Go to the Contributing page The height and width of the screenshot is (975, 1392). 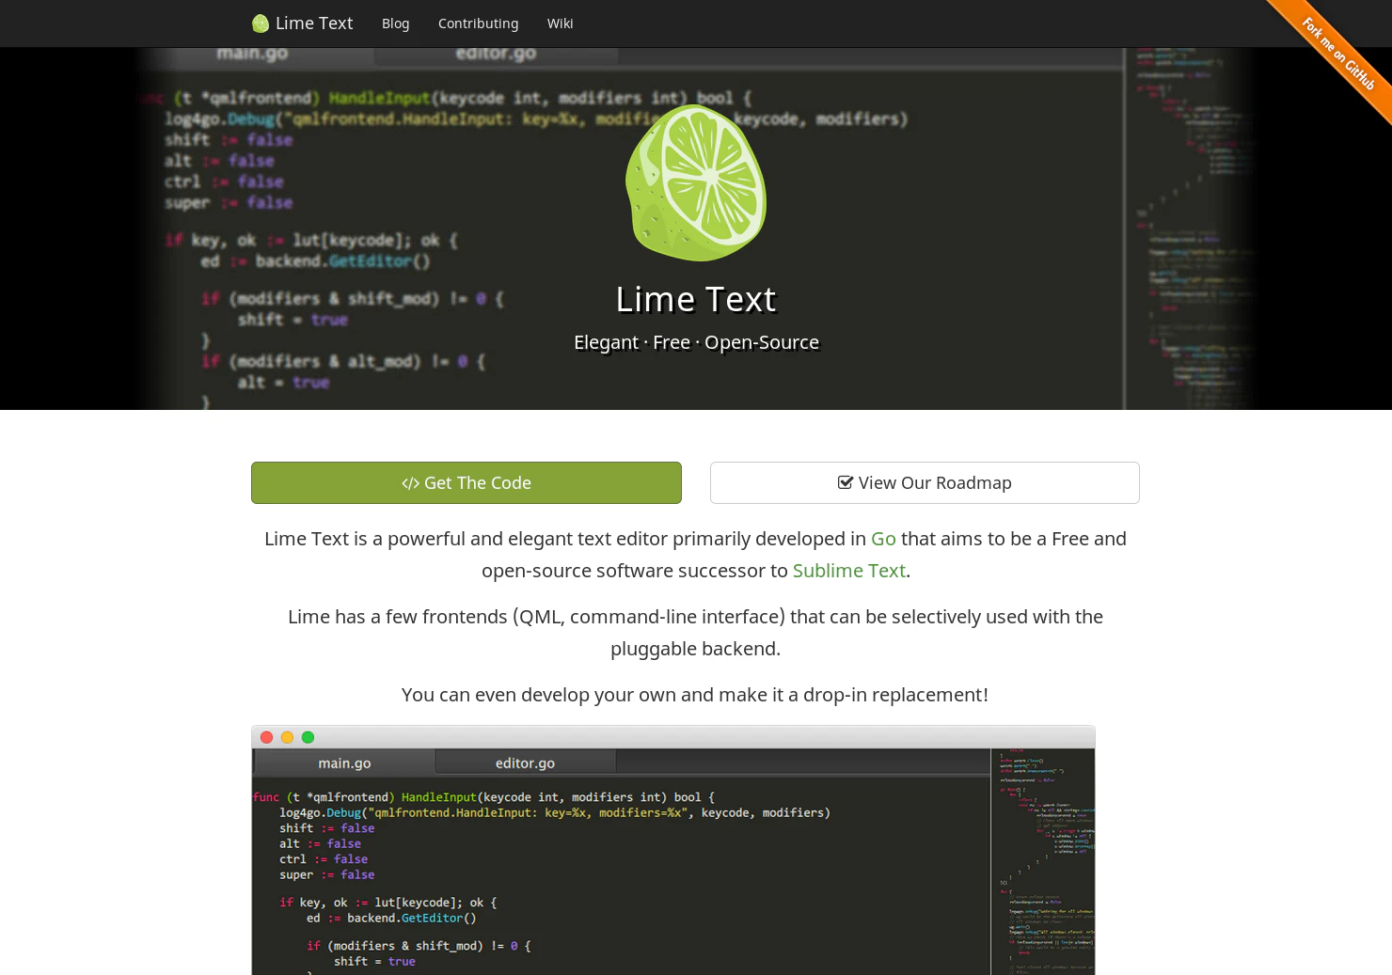(478, 24)
